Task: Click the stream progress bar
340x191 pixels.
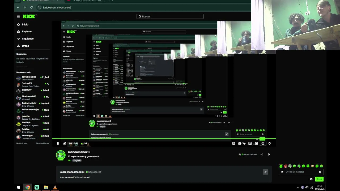Action: coord(164,139)
